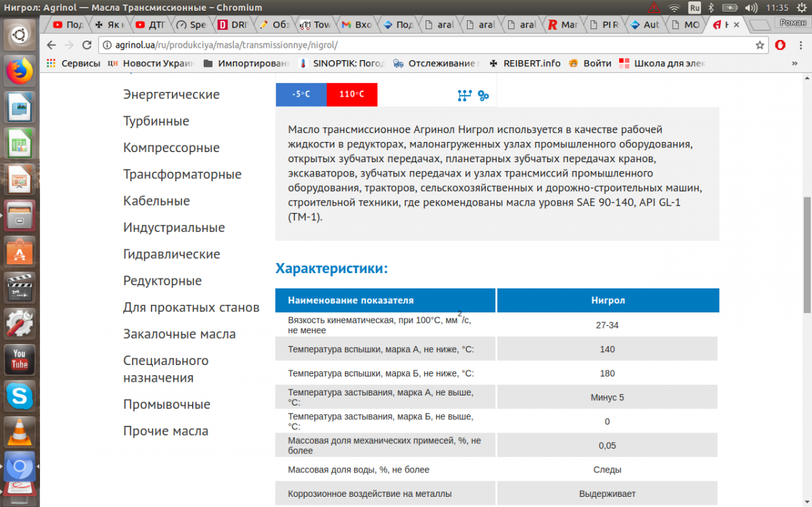Image resolution: width=812 pixels, height=507 pixels.
Task: Reload the current page
Action: (87, 45)
